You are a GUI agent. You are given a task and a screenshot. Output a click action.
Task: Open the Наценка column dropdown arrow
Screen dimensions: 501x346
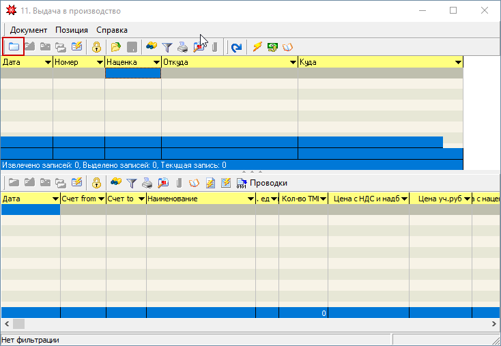pos(156,63)
